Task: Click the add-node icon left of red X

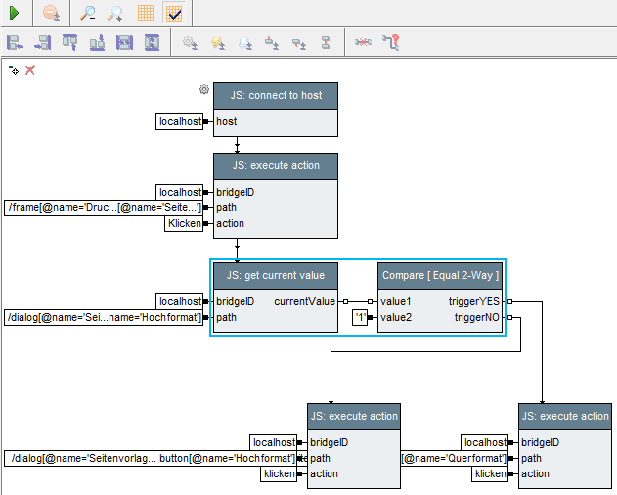Action: click(x=14, y=70)
